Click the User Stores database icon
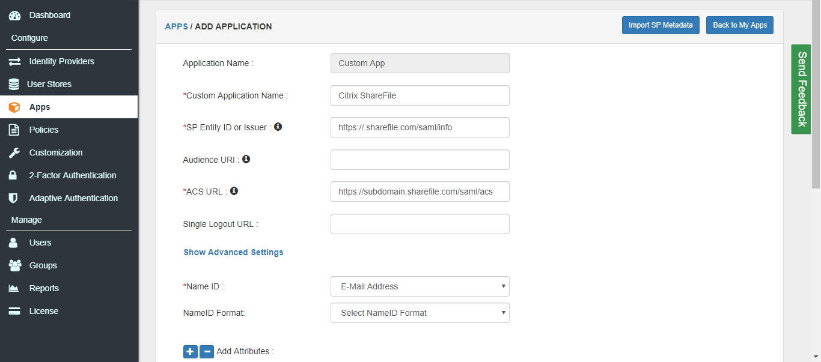This screenshot has width=821, height=362. click(x=14, y=84)
